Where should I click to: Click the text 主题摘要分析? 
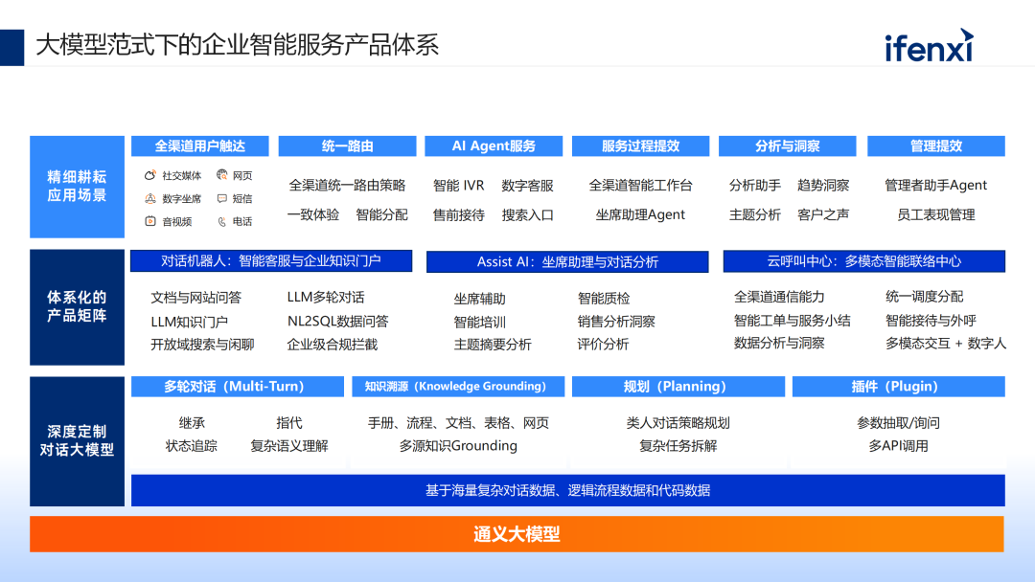click(493, 345)
